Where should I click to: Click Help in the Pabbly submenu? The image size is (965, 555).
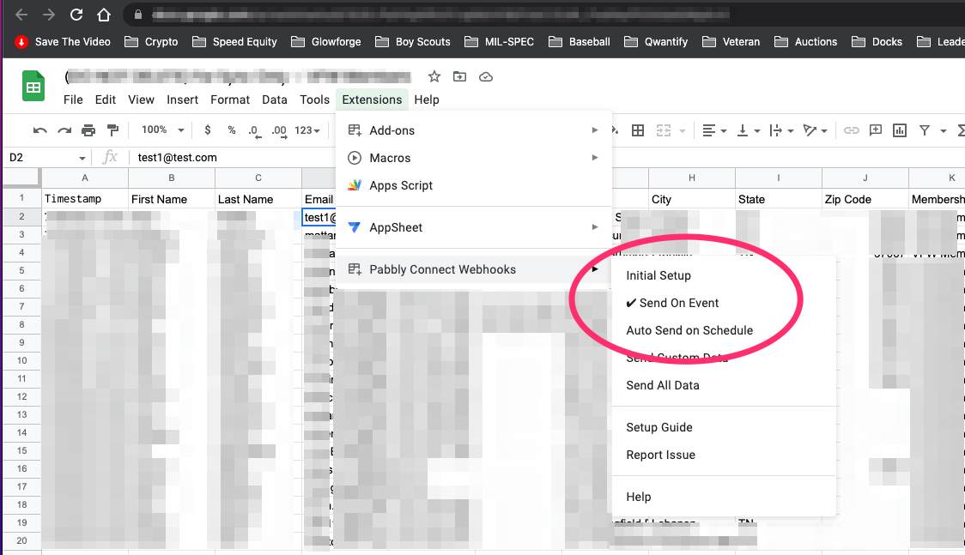[724, 497]
